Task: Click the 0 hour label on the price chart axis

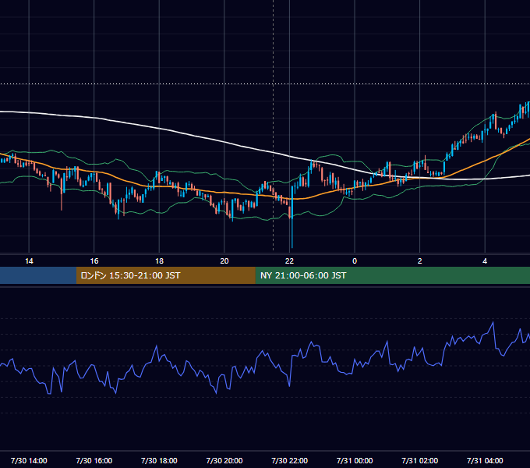Action: [x=355, y=261]
